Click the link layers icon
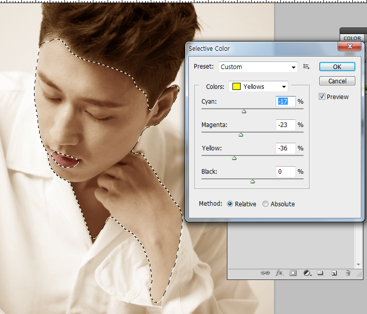 click(x=265, y=273)
